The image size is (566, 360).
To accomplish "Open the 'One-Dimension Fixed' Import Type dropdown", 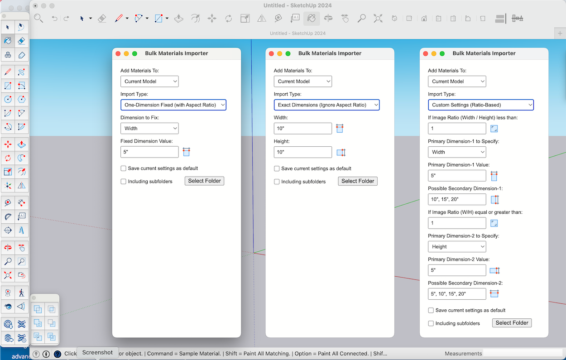I will pos(173,105).
